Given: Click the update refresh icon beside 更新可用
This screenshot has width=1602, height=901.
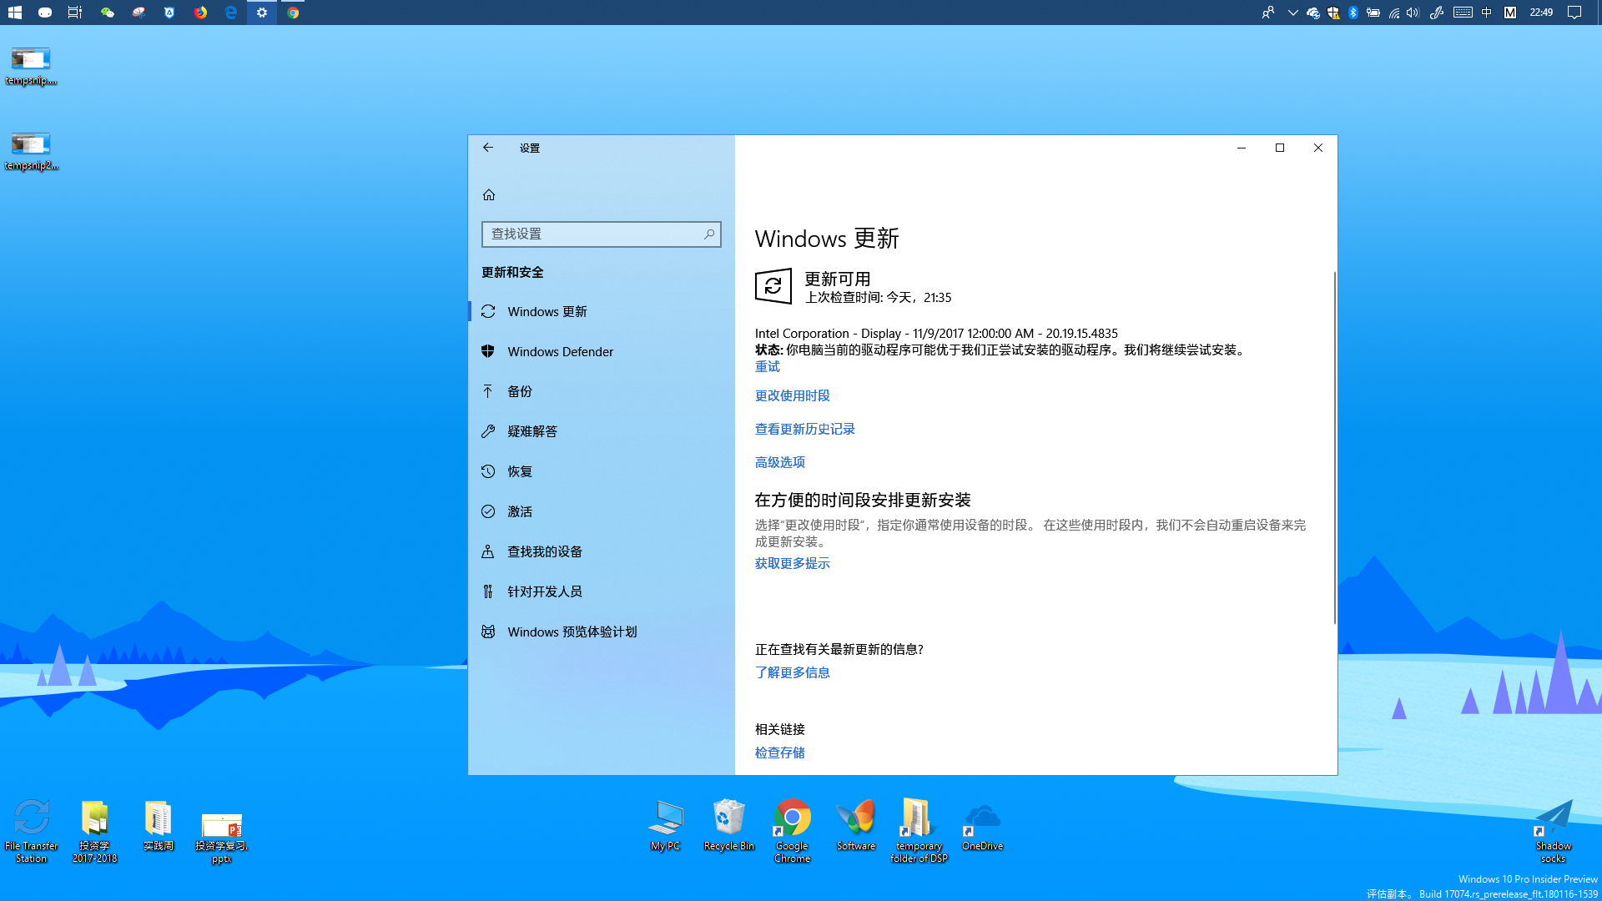Looking at the screenshot, I should pyautogui.click(x=773, y=286).
